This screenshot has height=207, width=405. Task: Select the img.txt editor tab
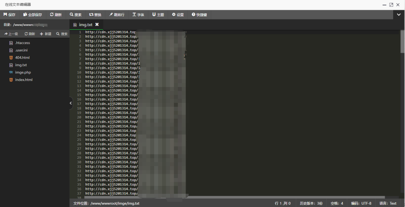coord(85,25)
